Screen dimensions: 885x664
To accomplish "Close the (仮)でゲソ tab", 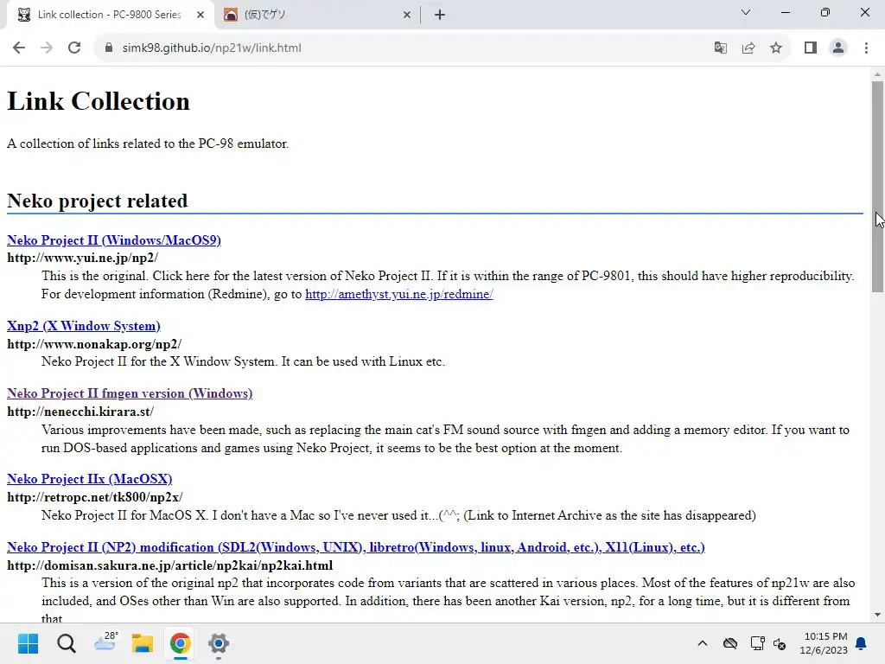I will tap(407, 15).
